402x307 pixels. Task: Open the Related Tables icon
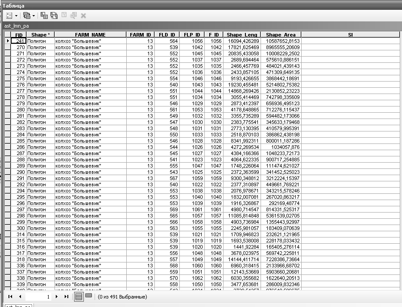point(27,16)
